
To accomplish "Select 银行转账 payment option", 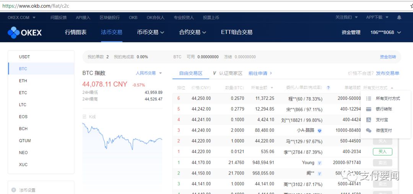I will pos(384,109).
